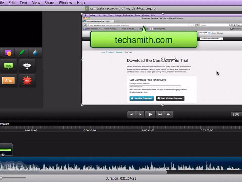Jump to the next clip
Image resolution: width=242 pixels, height=182 pixels.
pyautogui.click(x=168, y=115)
